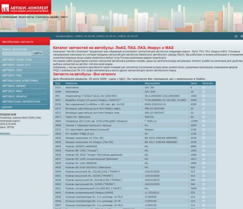Click the order icon in row 4958 Гильза

[204, 125]
